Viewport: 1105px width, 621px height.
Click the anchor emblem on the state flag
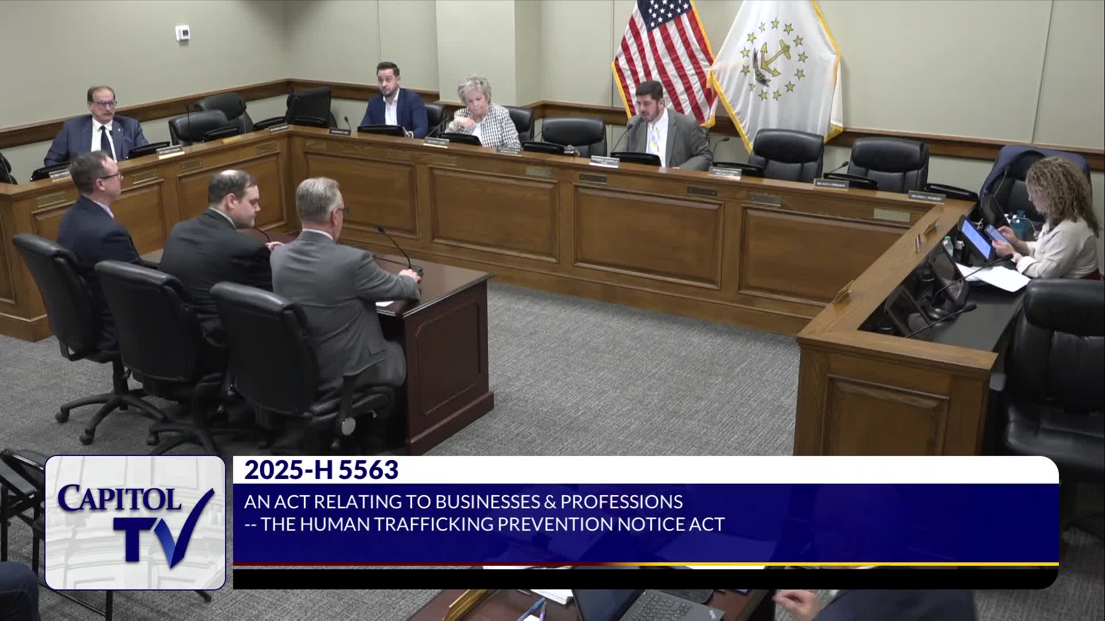[x=773, y=57]
